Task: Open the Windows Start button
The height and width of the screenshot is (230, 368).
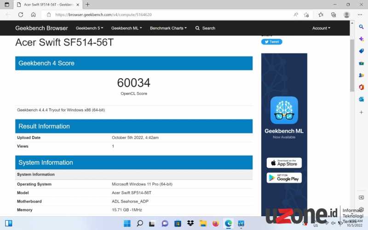Action: tap(127, 224)
